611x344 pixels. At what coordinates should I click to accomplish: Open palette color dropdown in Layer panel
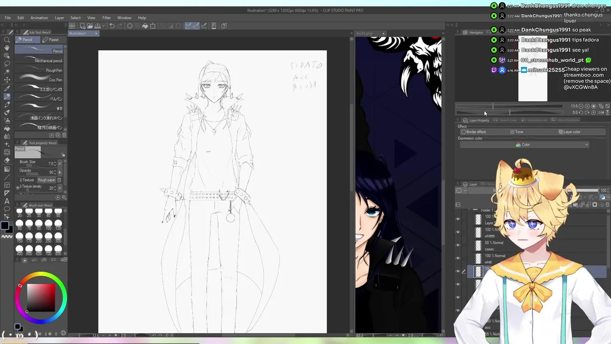460,191
